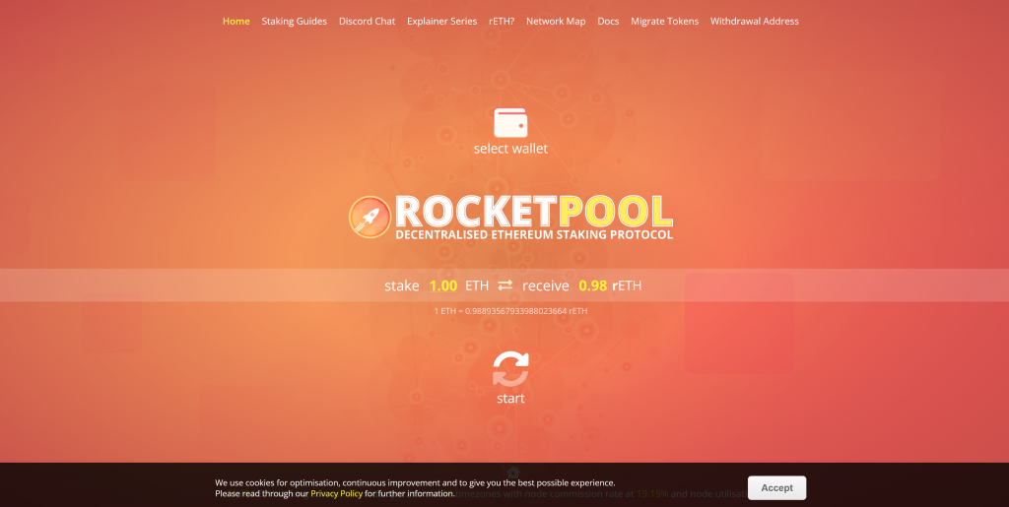Open Staking Guides in the navigation

pos(294,22)
